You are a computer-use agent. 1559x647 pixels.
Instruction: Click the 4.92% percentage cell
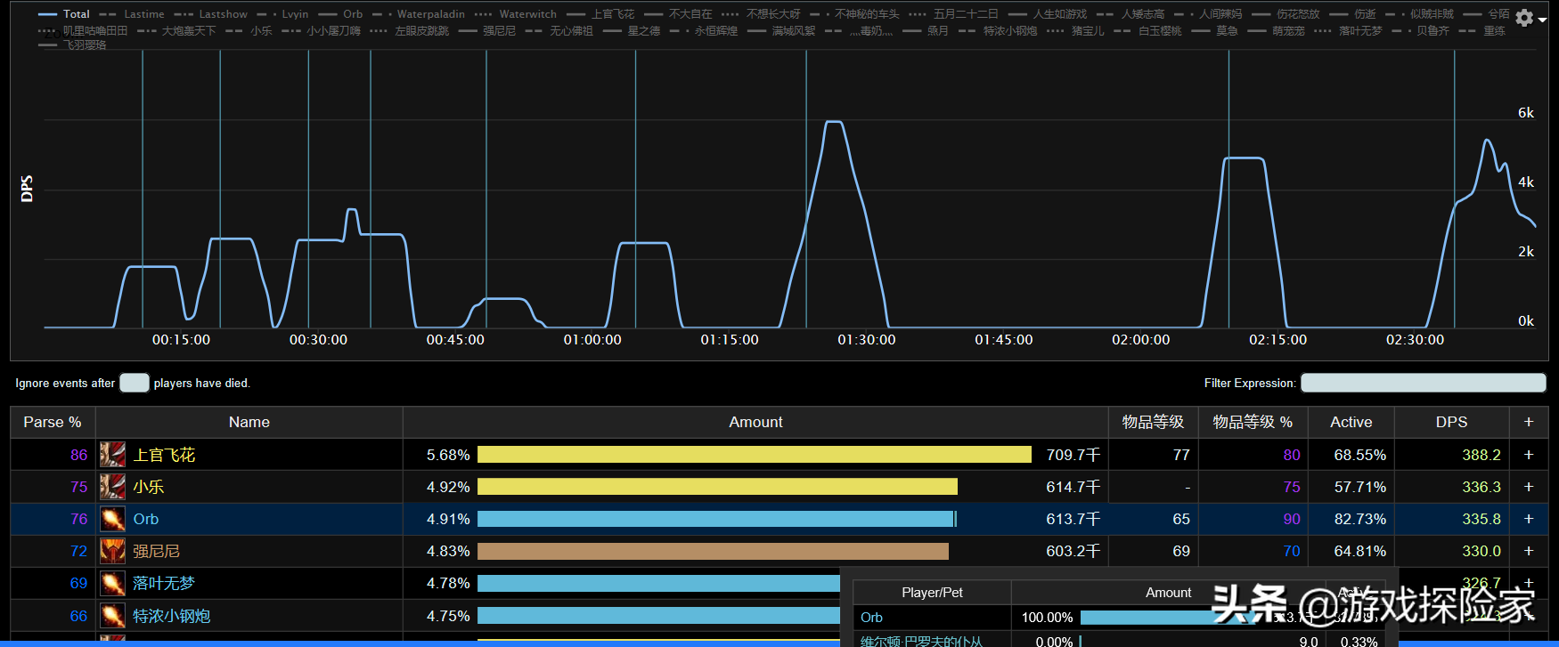tap(448, 487)
